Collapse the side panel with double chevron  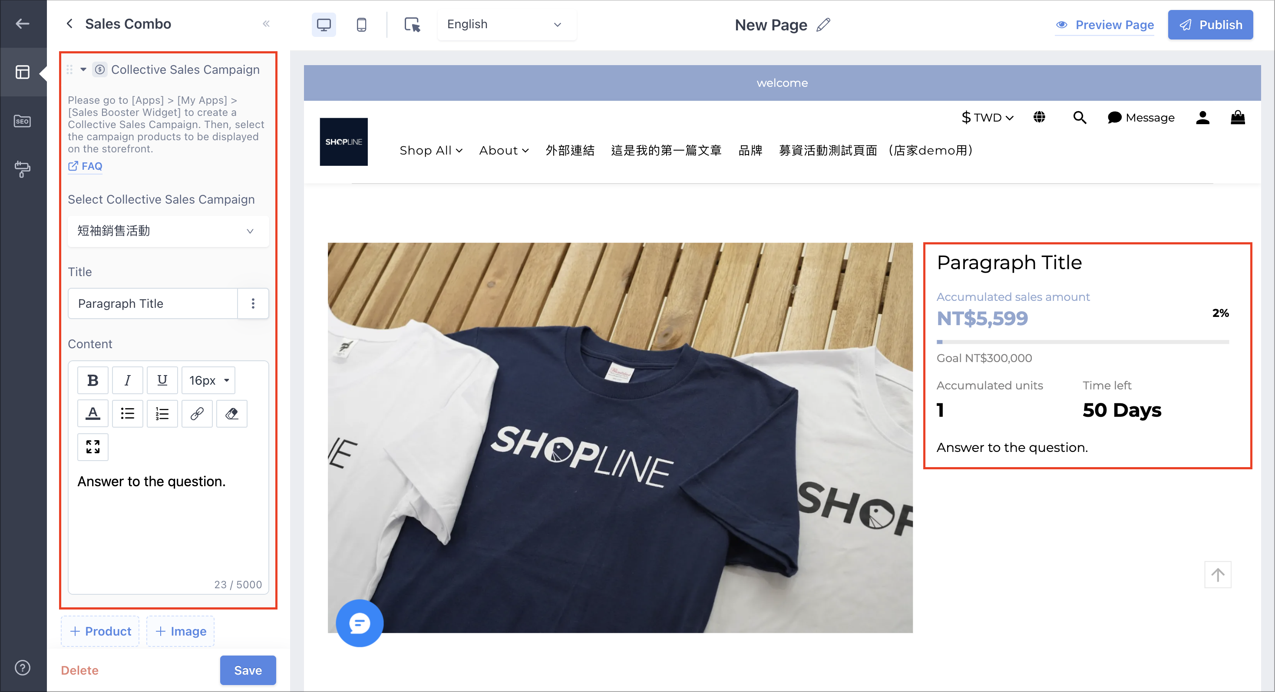point(266,23)
